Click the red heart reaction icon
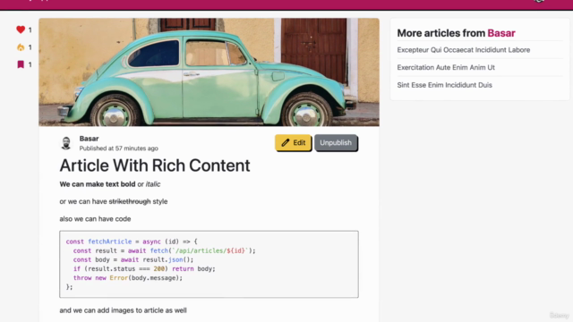The width and height of the screenshot is (573, 322). 21,30
